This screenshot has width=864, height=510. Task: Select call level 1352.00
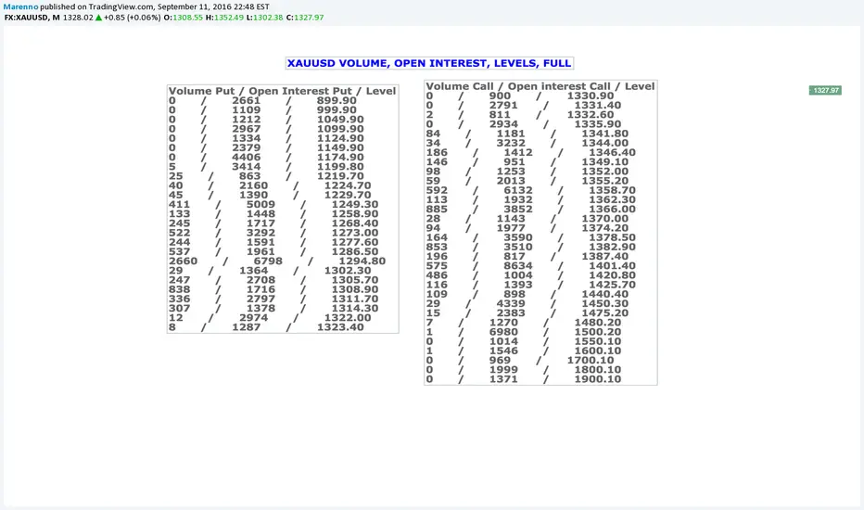click(x=605, y=172)
